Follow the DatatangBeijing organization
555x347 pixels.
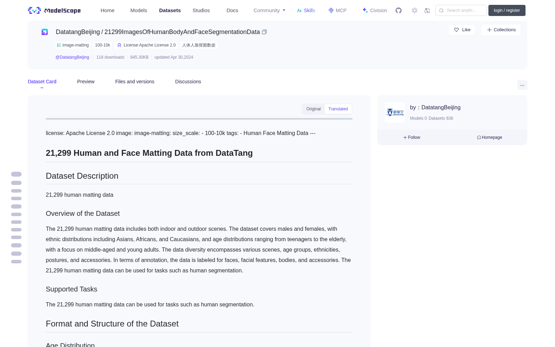pos(412,137)
